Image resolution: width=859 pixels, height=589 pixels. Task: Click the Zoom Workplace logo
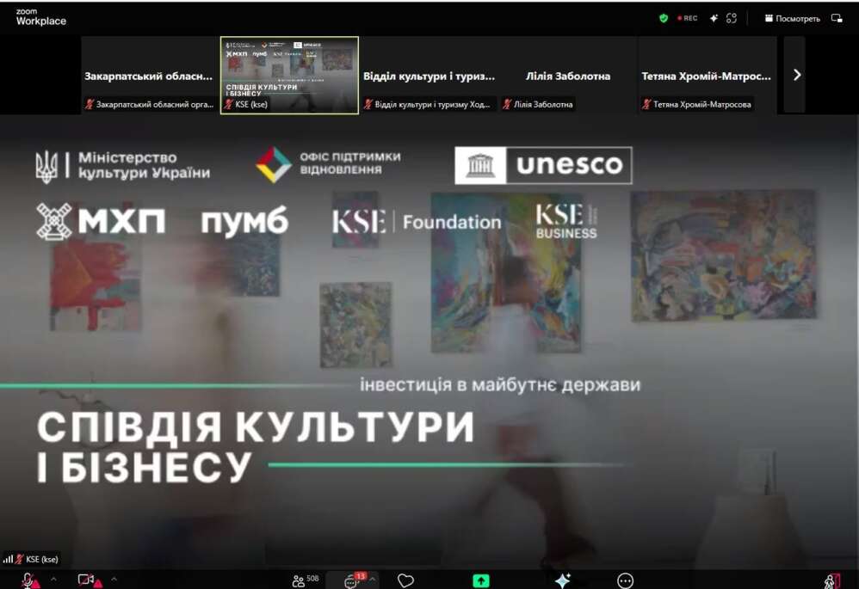pyautogui.click(x=40, y=17)
